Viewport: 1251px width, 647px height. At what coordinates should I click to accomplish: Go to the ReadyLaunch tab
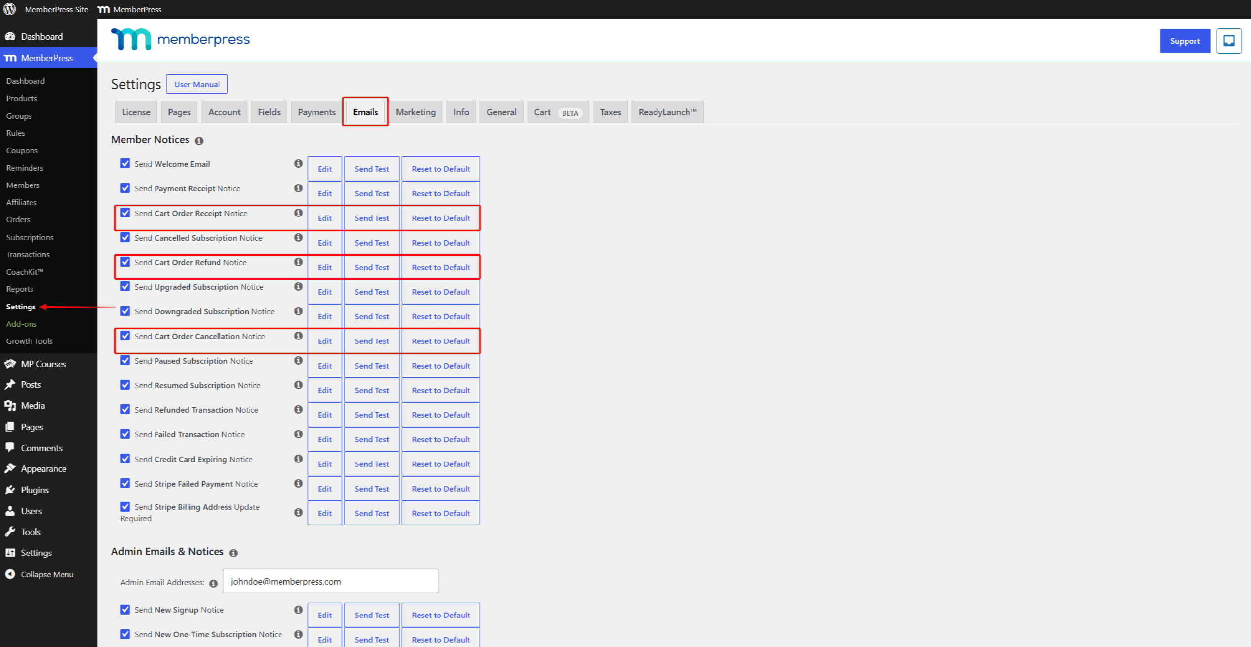click(667, 112)
